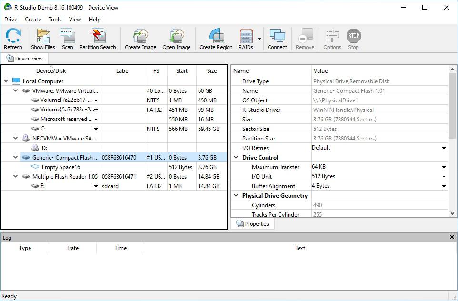Open the RAIDs dropdown arrow
This screenshot has width=458, height=301.
259,39
